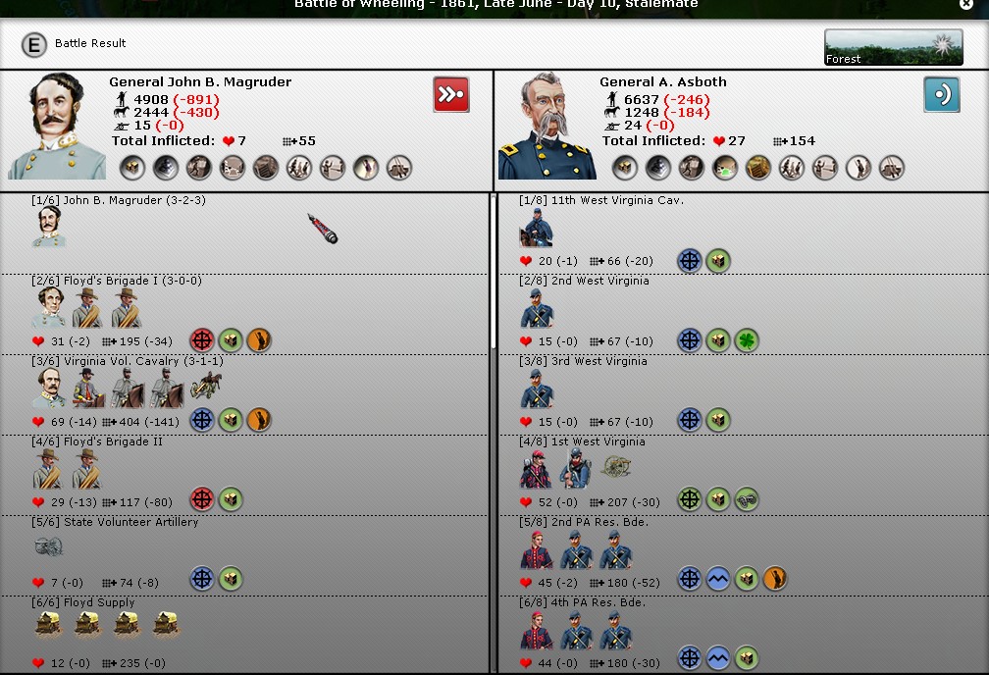Click the red offensive posture icon for Magruder
This screenshot has width=989, height=675.
click(x=451, y=94)
